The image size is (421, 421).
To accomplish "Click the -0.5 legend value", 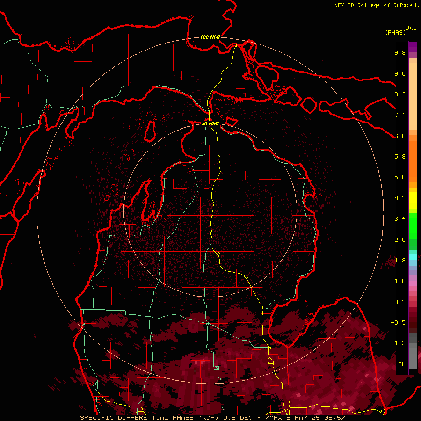I will [398, 323].
